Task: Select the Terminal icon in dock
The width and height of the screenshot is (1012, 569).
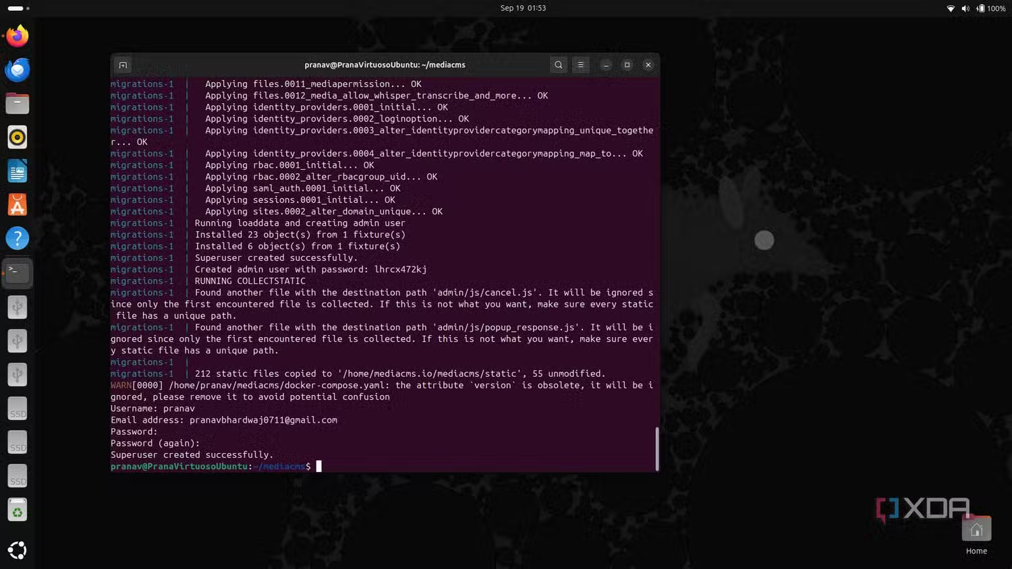Action: coord(18,272)
